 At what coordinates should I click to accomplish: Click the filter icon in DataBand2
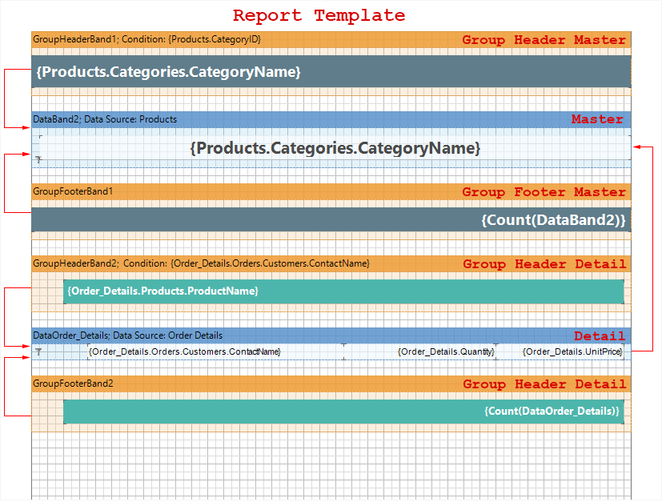coord(38,160)
